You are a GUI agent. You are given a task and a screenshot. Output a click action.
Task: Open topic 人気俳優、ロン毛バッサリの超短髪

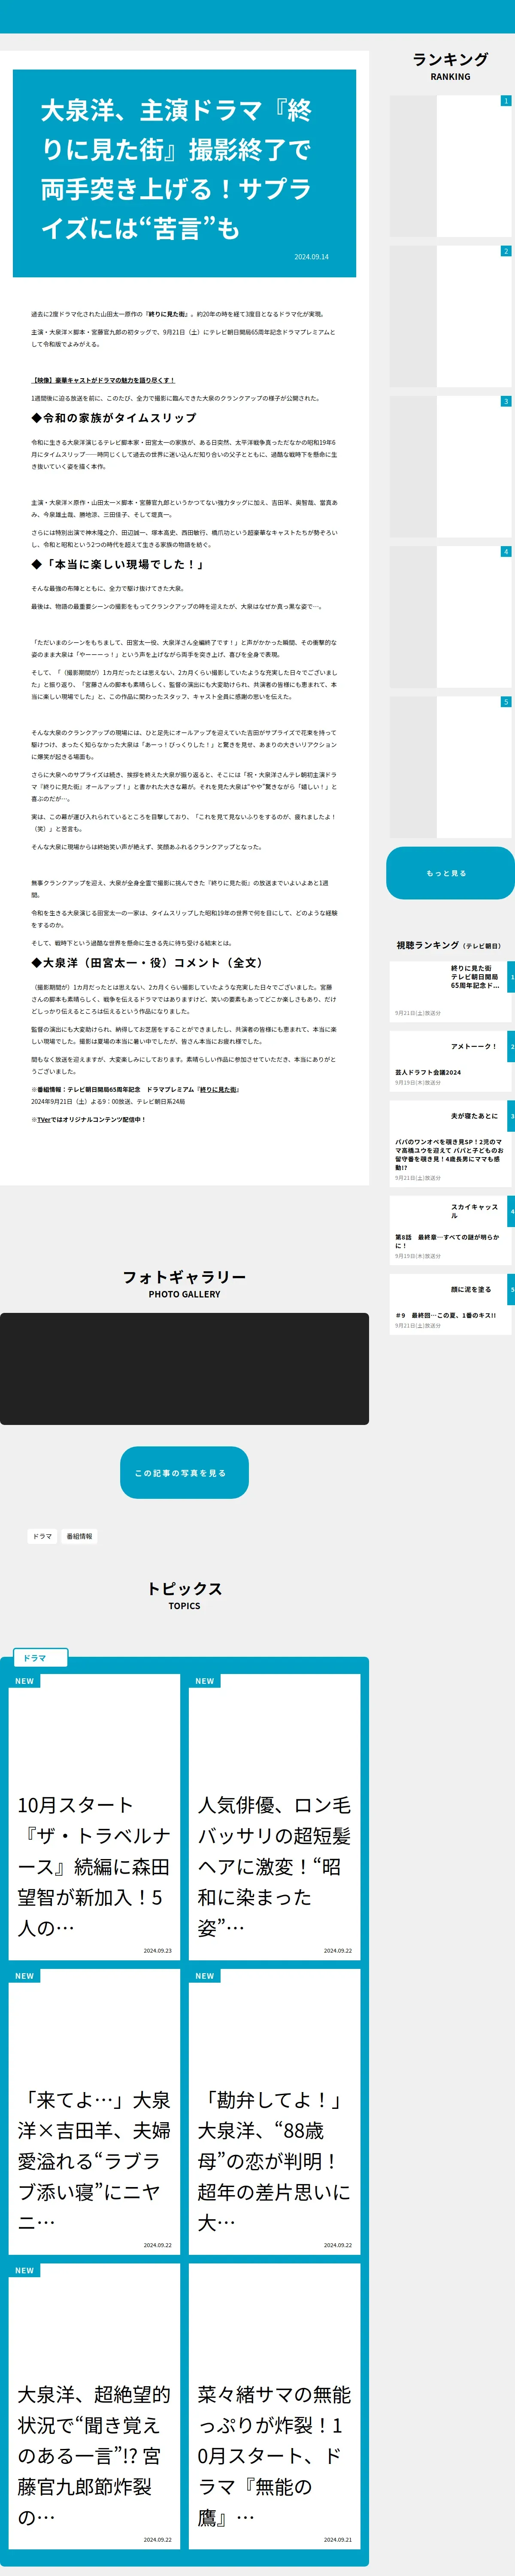click(274, 1817)
